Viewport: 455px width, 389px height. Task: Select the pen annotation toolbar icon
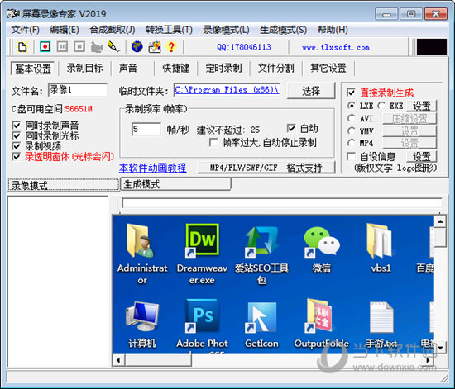[114, 46]
